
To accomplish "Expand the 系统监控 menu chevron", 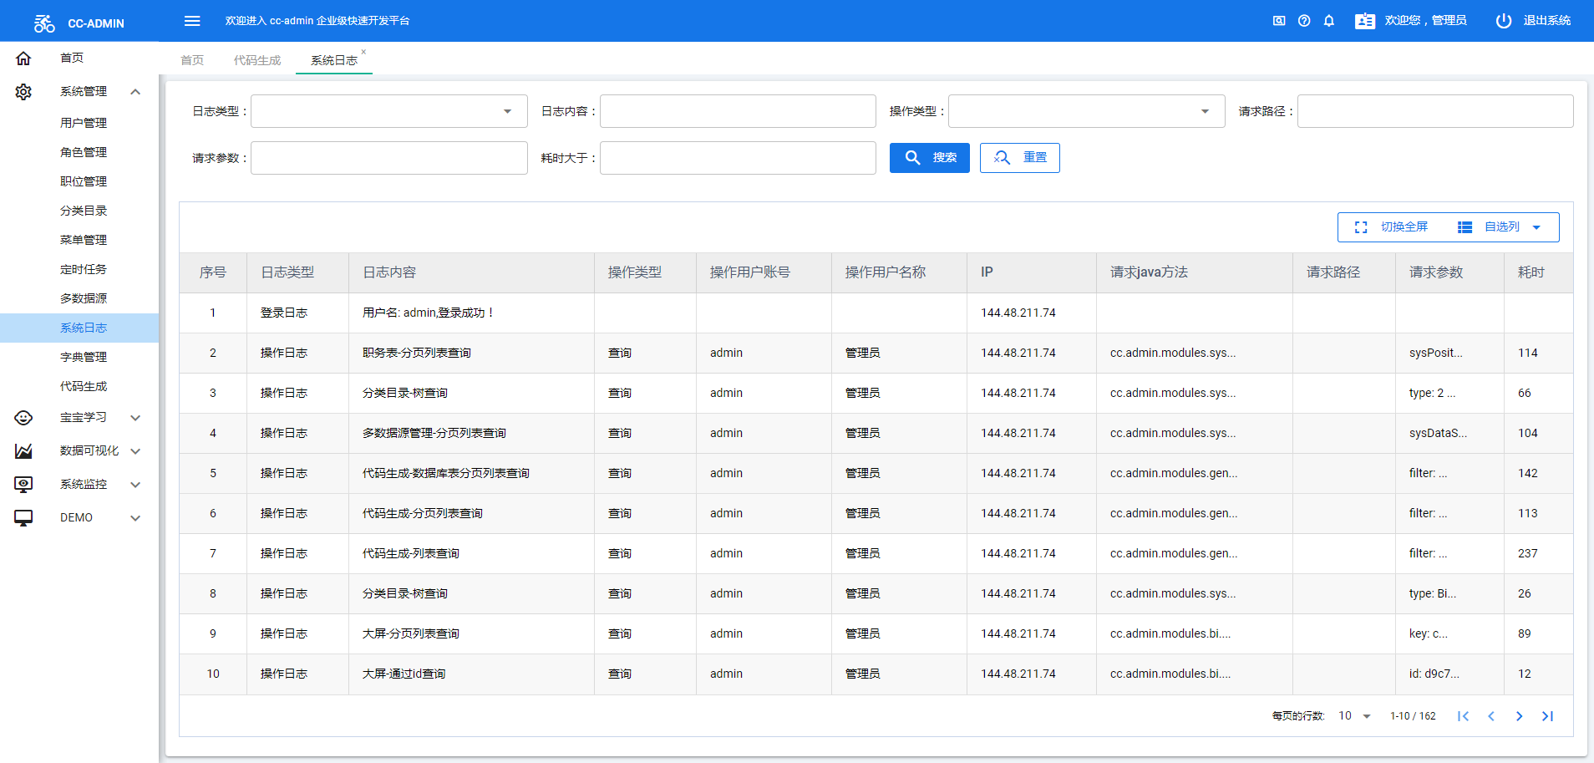I will click(135, 485).
